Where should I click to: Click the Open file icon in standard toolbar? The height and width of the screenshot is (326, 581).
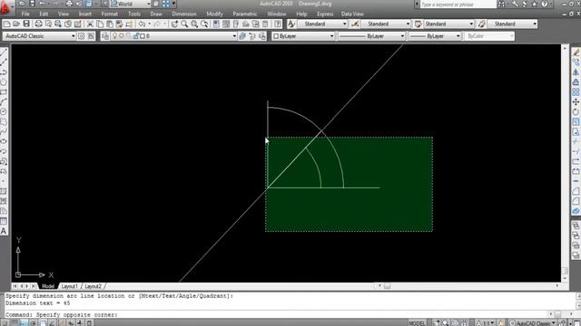coord(16,24)
